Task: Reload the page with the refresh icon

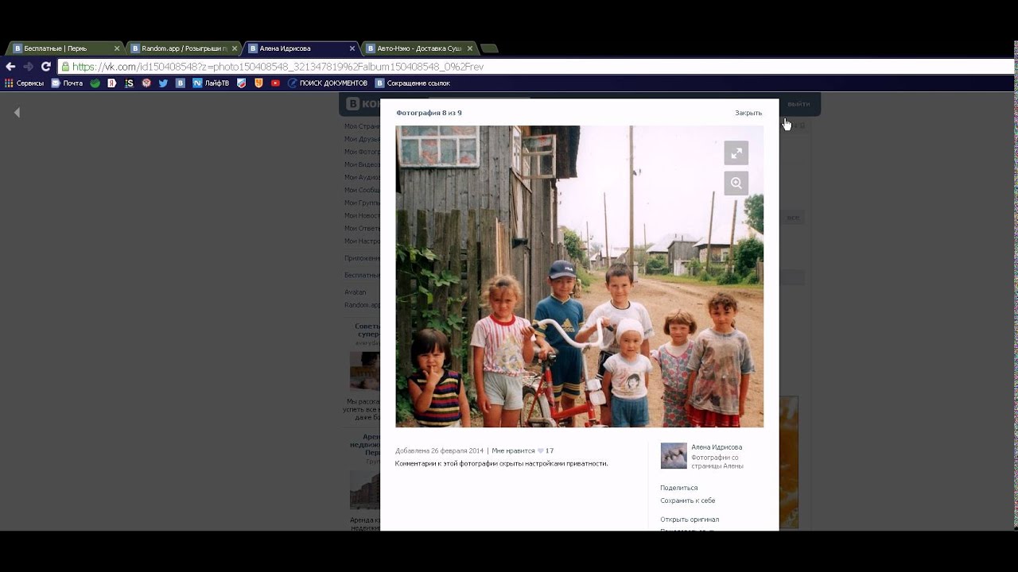Action: click(x=46, y=67)
